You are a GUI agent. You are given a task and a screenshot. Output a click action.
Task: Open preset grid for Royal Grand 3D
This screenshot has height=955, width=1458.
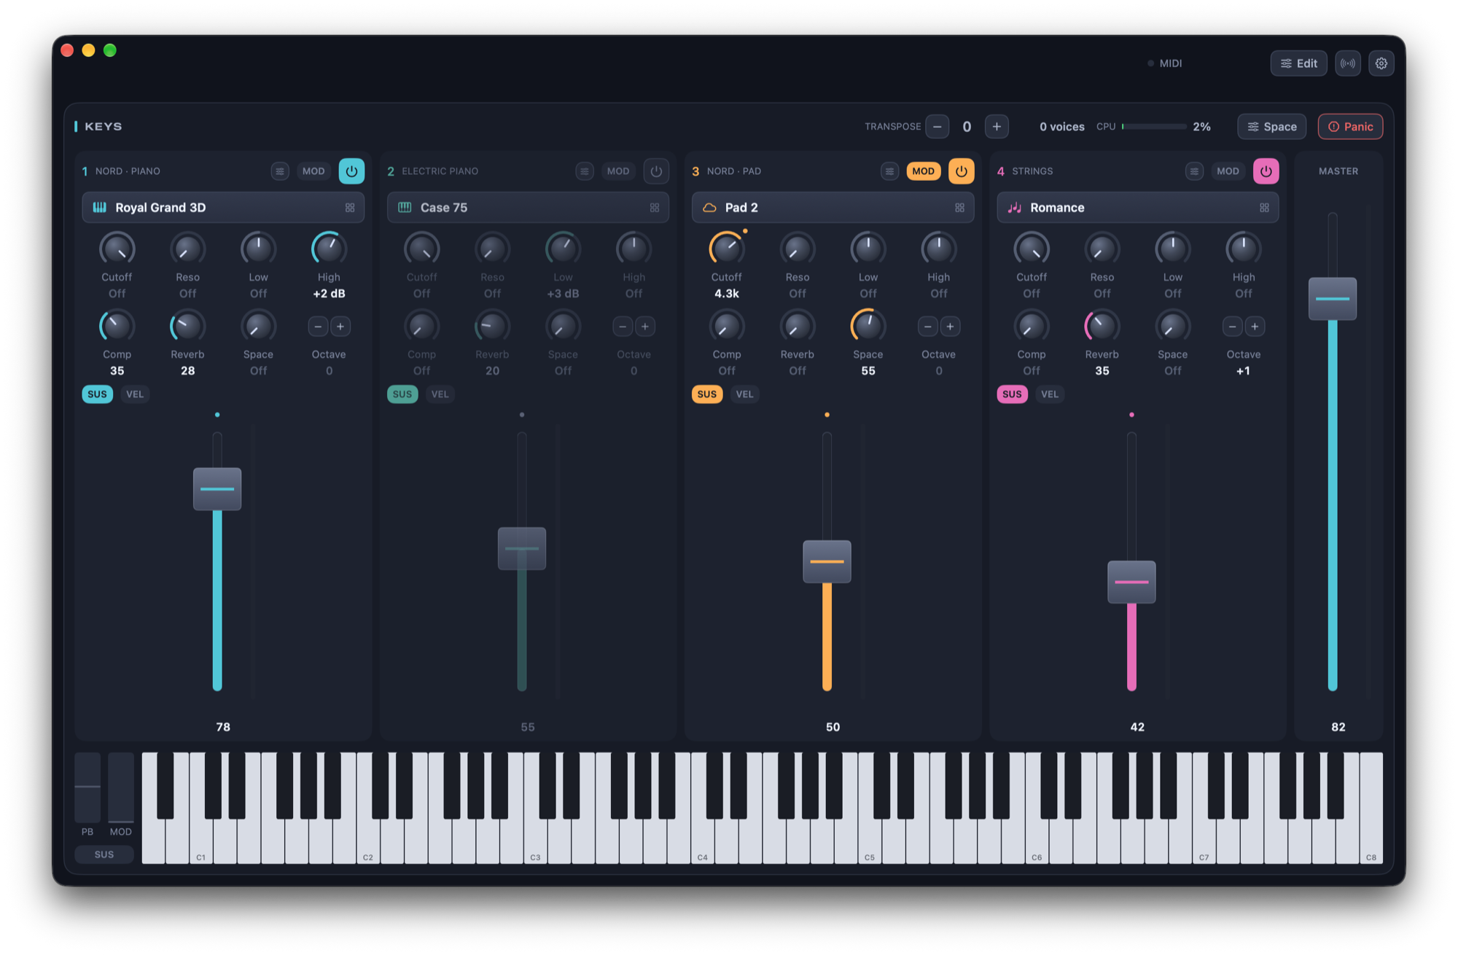coord(350,208)
